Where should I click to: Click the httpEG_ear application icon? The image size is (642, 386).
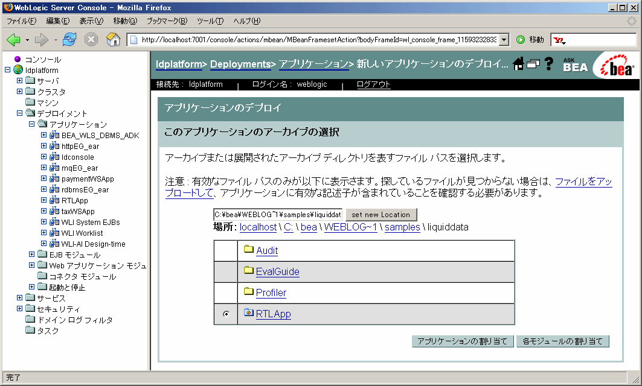(54, 146)
